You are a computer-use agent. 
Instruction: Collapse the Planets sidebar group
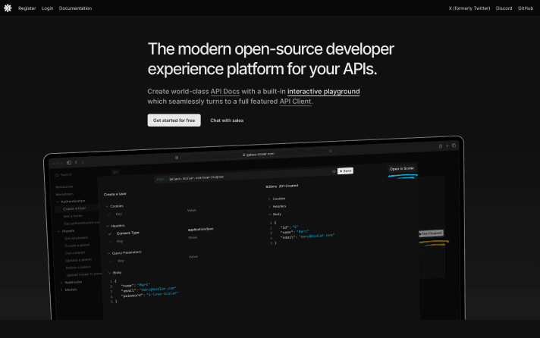66,231
